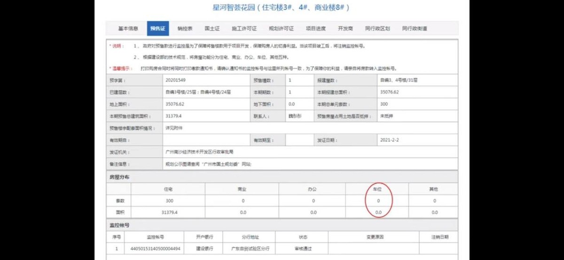Click issuing authority 广州南沙经济技术开发区行政审批局
564x260 pixels.
199,152
